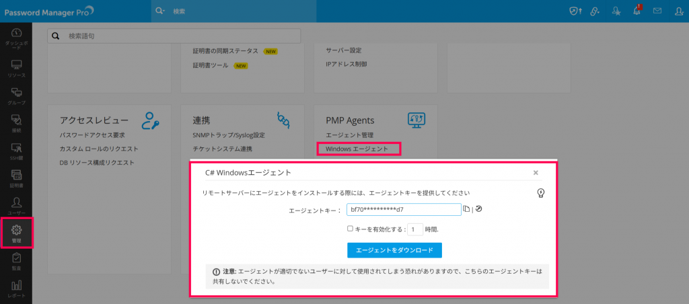Click the 連携 heading
Screen dimensions: 689x304
click(x=201, y=120)
